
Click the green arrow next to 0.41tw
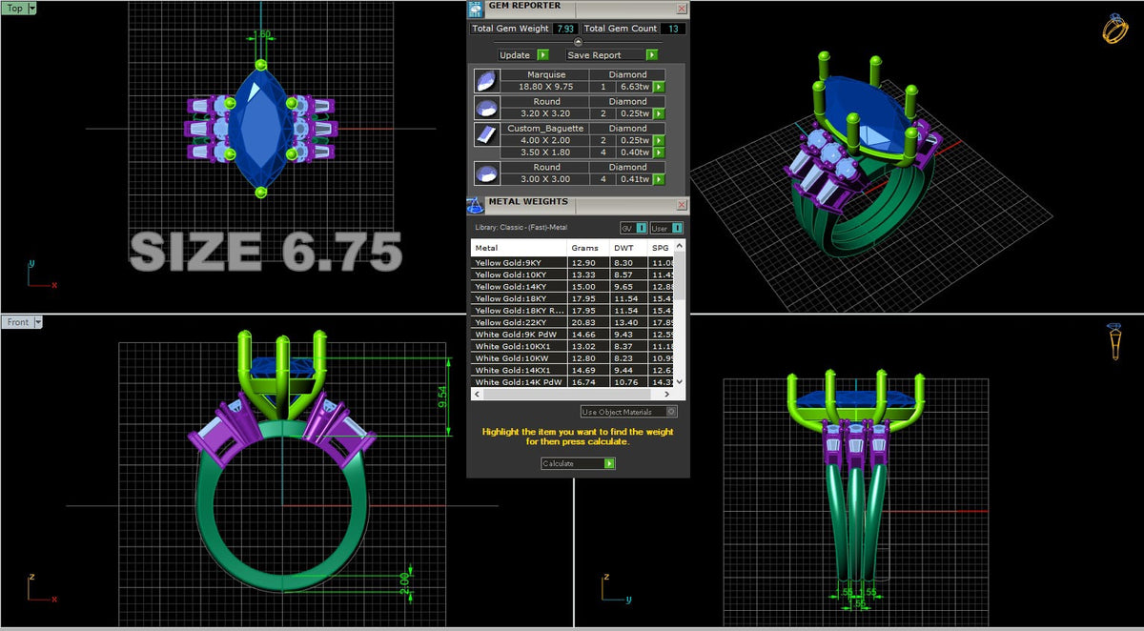pyautogui.click(x=658, y=179)
